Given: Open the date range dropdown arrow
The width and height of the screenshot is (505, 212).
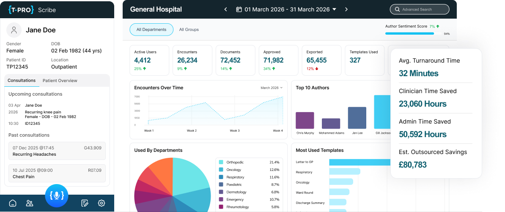Looking at the screenshot, I should click(x=334, y=9).
